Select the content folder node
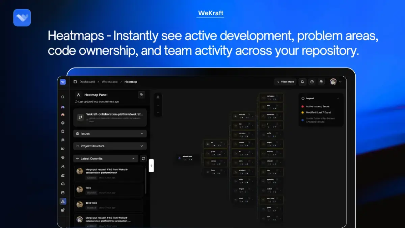Viewport: 405px width, 228px height. [x=243, y=144]
